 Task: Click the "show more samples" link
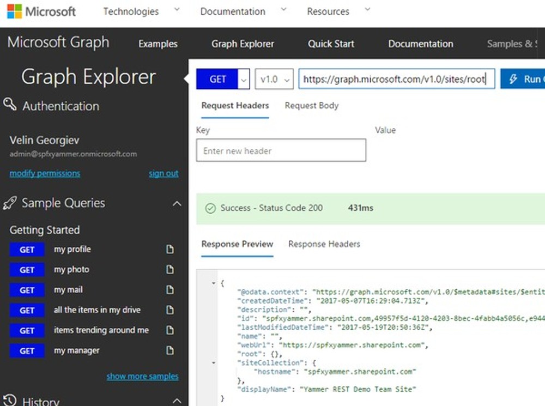[x=142, y=376]
